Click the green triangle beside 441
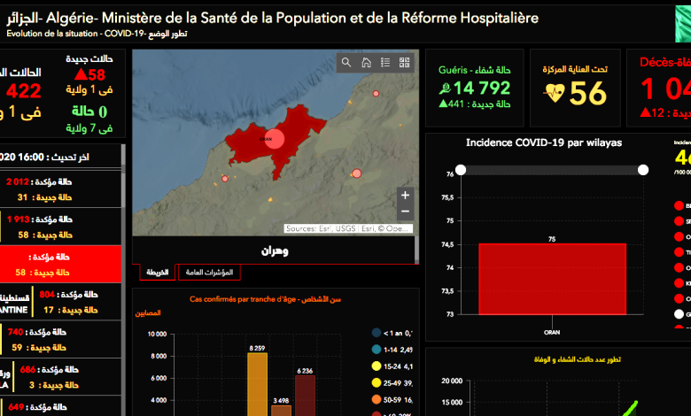Screen dimensions: 691x416 [443, 104]
